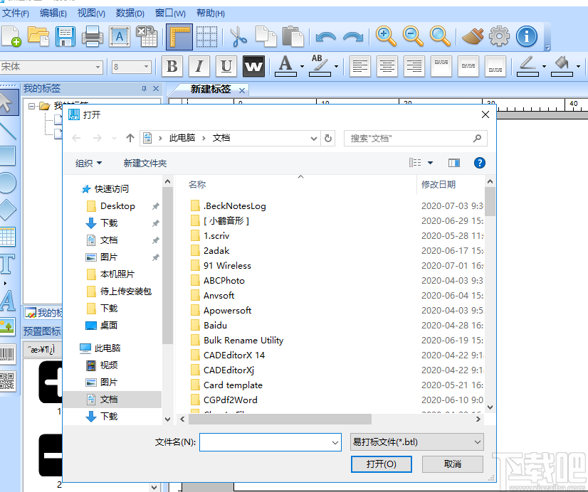Screen dimensions: 588x492
Task: Select the 新建标签 document tab
Action: pos(211,89)
